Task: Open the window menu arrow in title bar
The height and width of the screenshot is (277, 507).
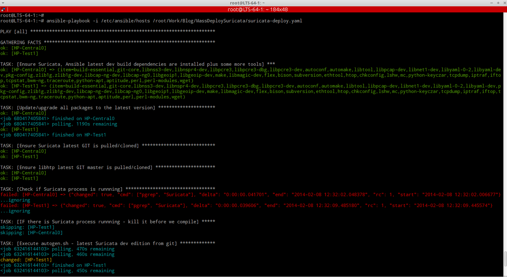Action: click(3, 3)
